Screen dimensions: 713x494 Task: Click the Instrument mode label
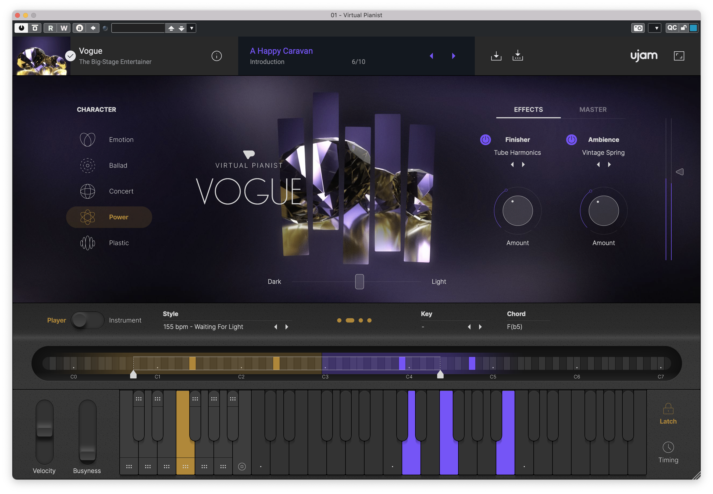click(x=125, y=320)
